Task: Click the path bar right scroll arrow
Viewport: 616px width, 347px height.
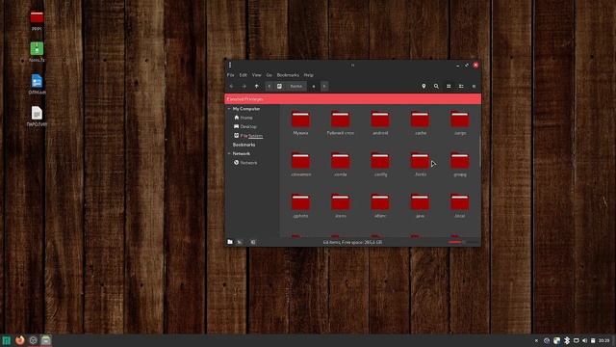Action: point(324,86)
